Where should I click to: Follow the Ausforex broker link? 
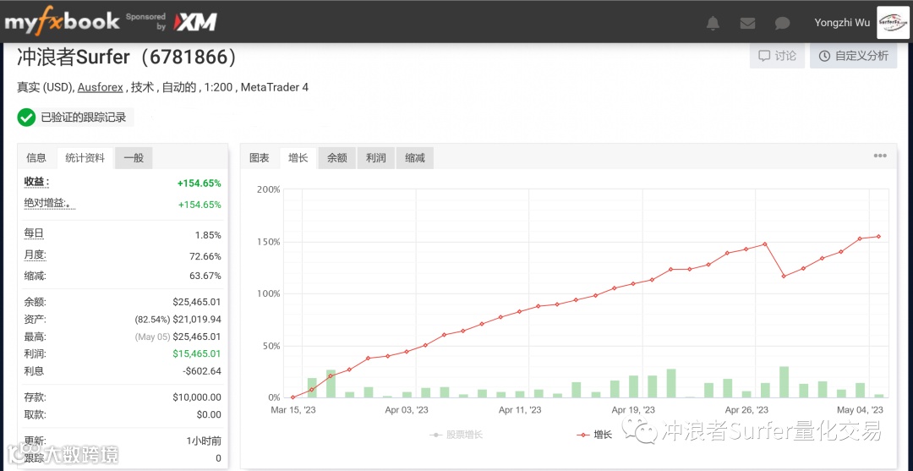(x=101, y=87)
